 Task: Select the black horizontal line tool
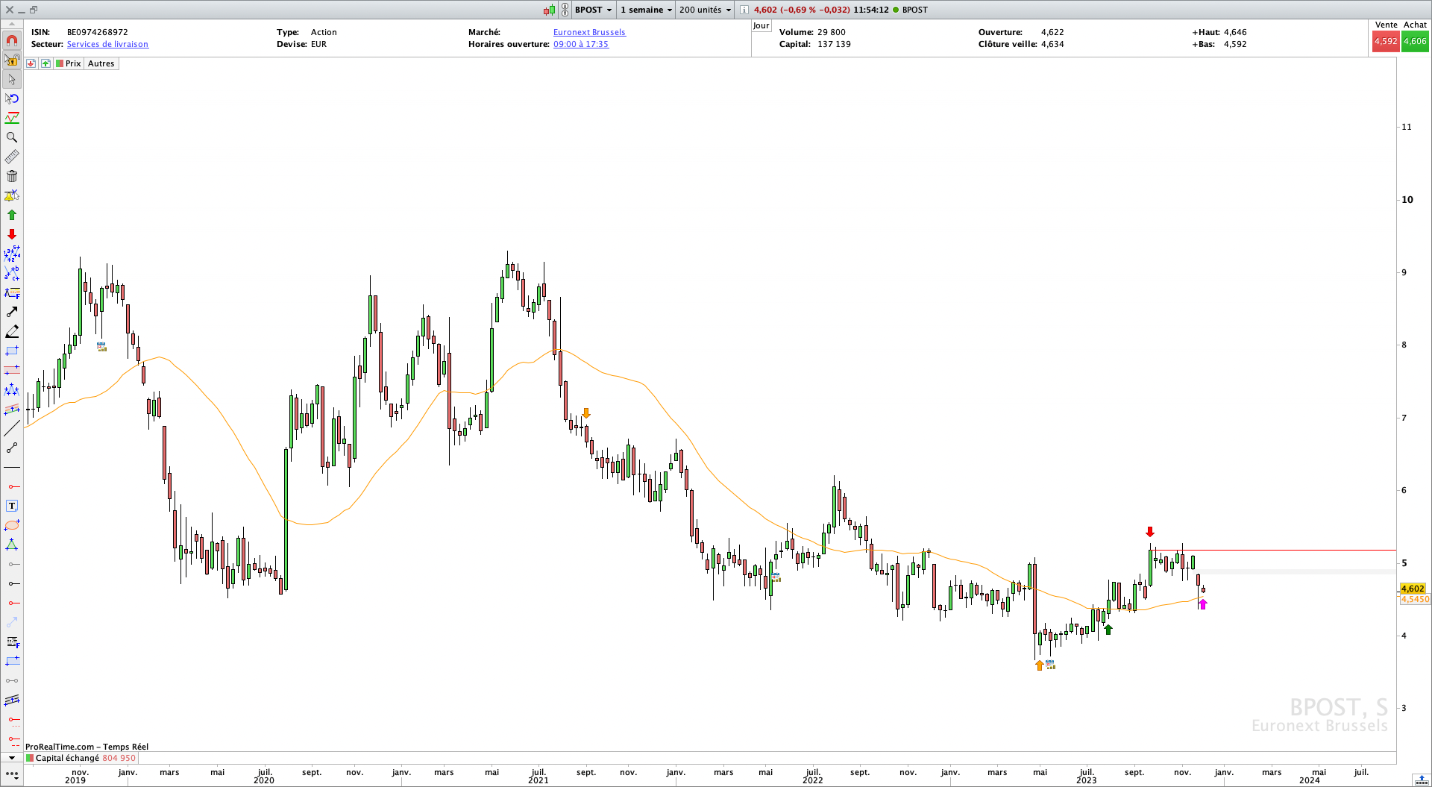click(x=12, y=467)
